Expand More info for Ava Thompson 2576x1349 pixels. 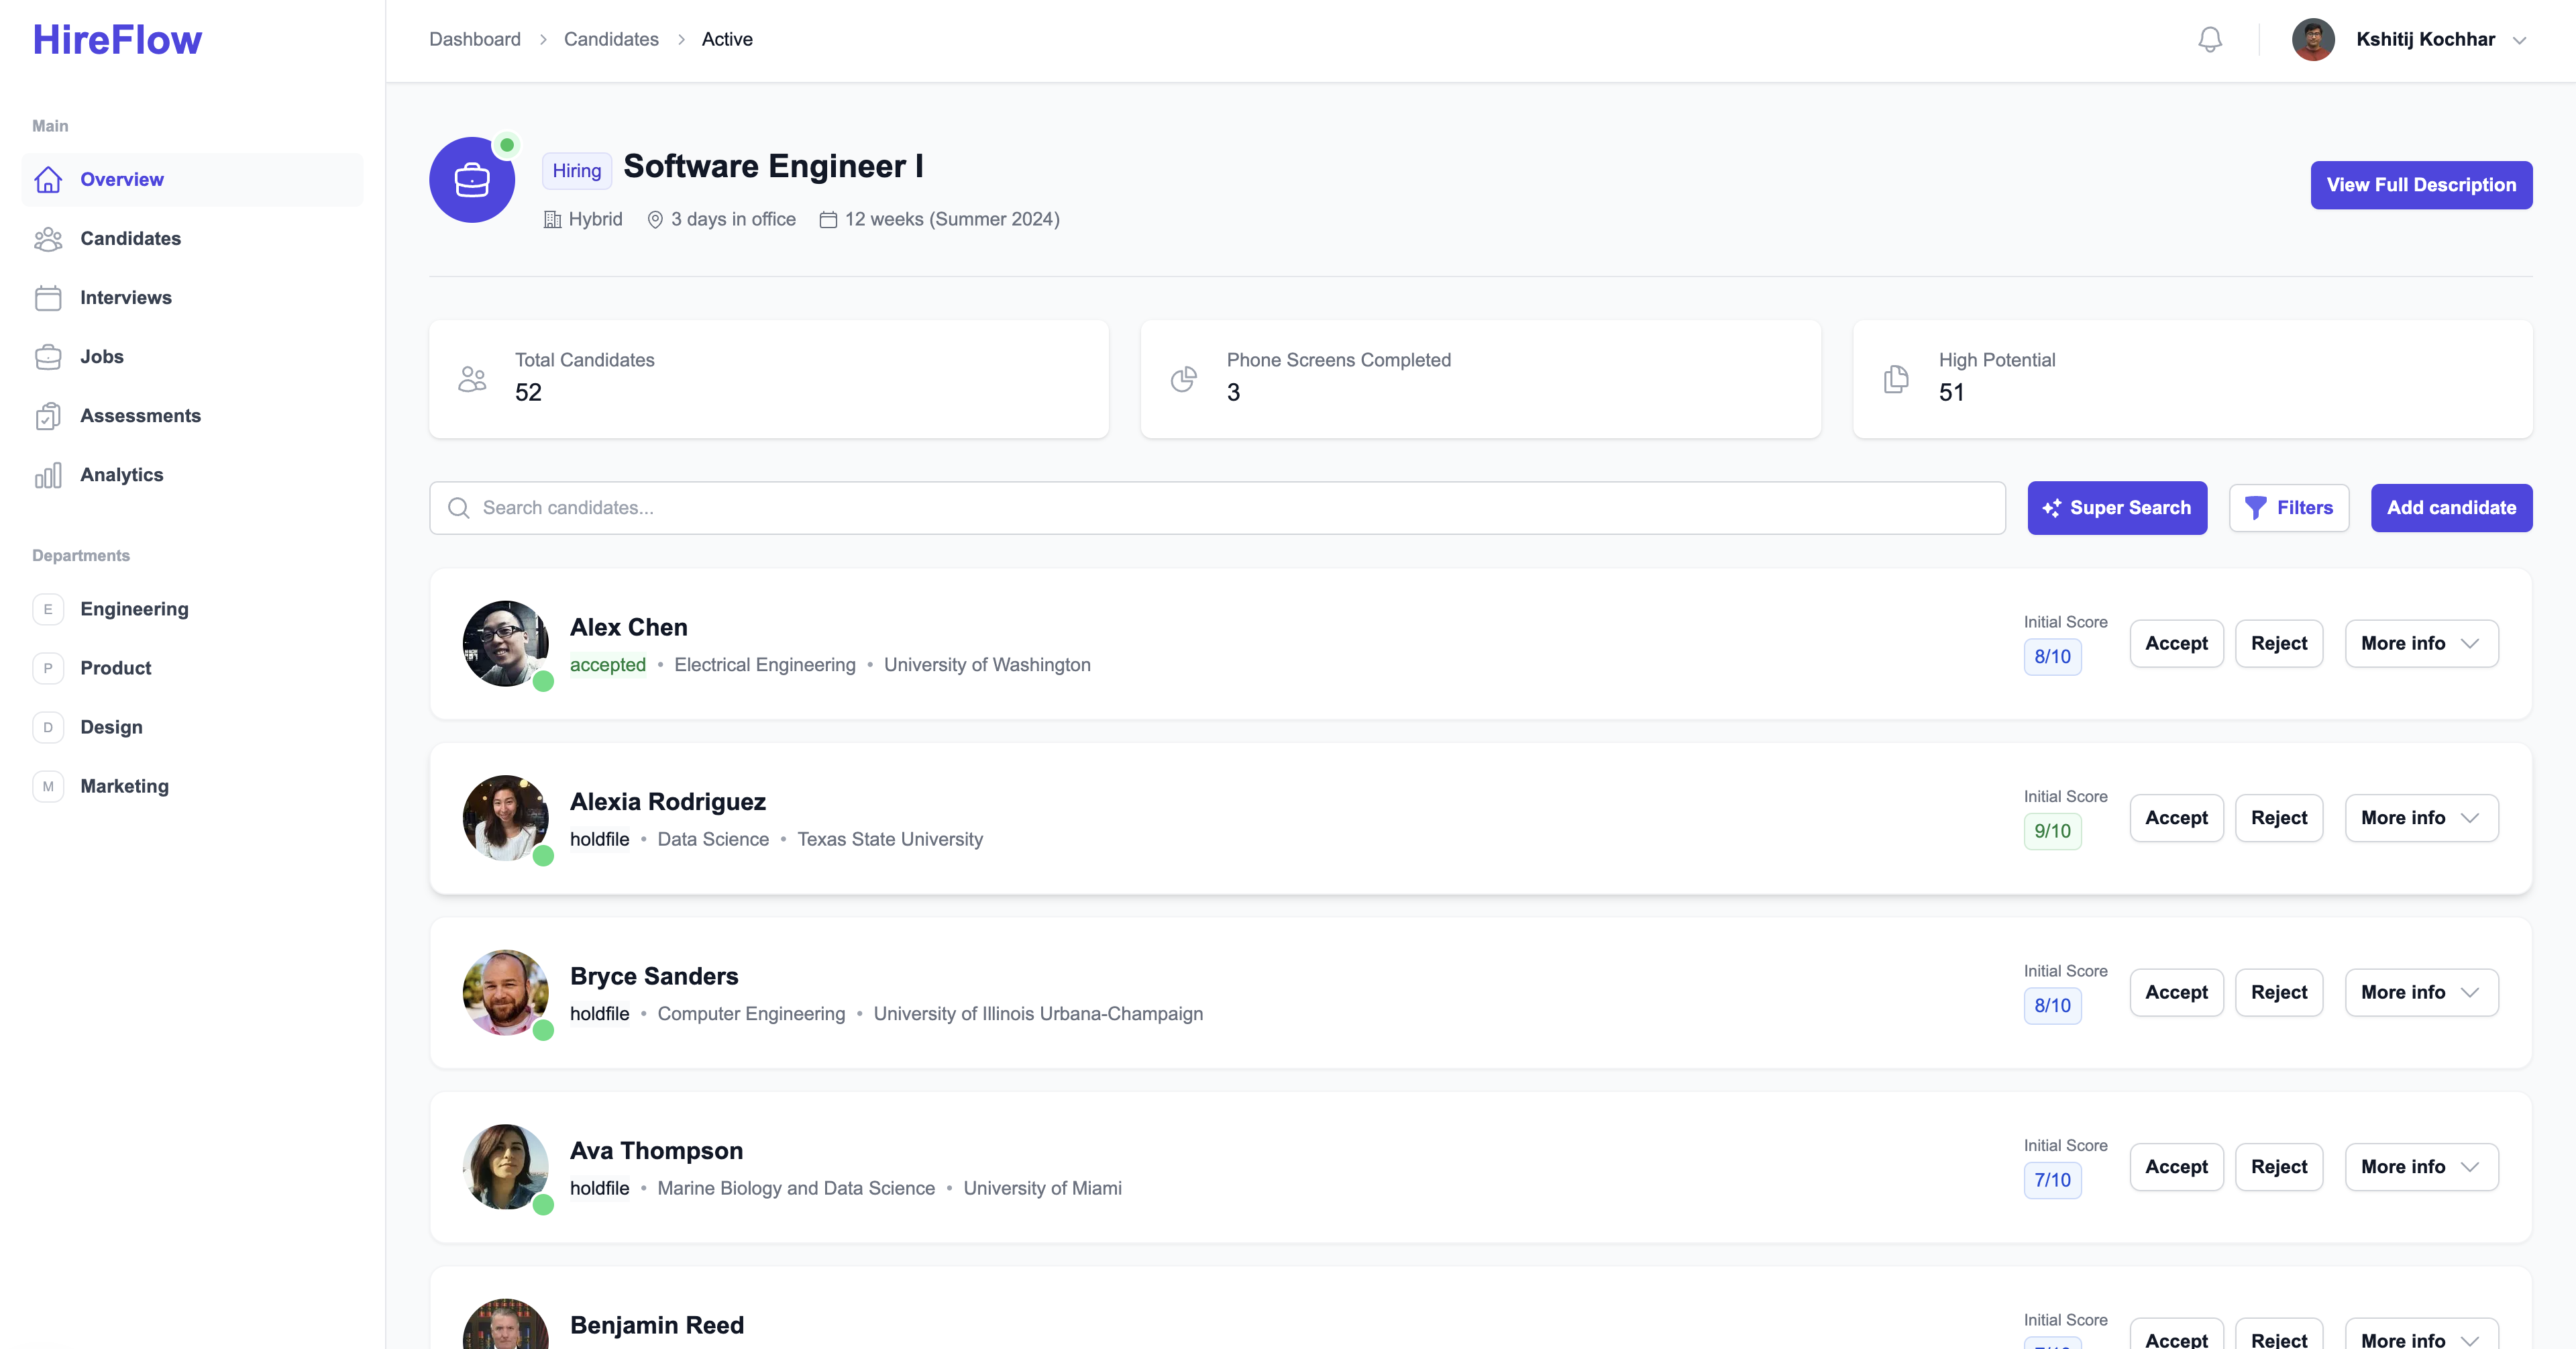pyautogui.click(x=2420, y=1167)
